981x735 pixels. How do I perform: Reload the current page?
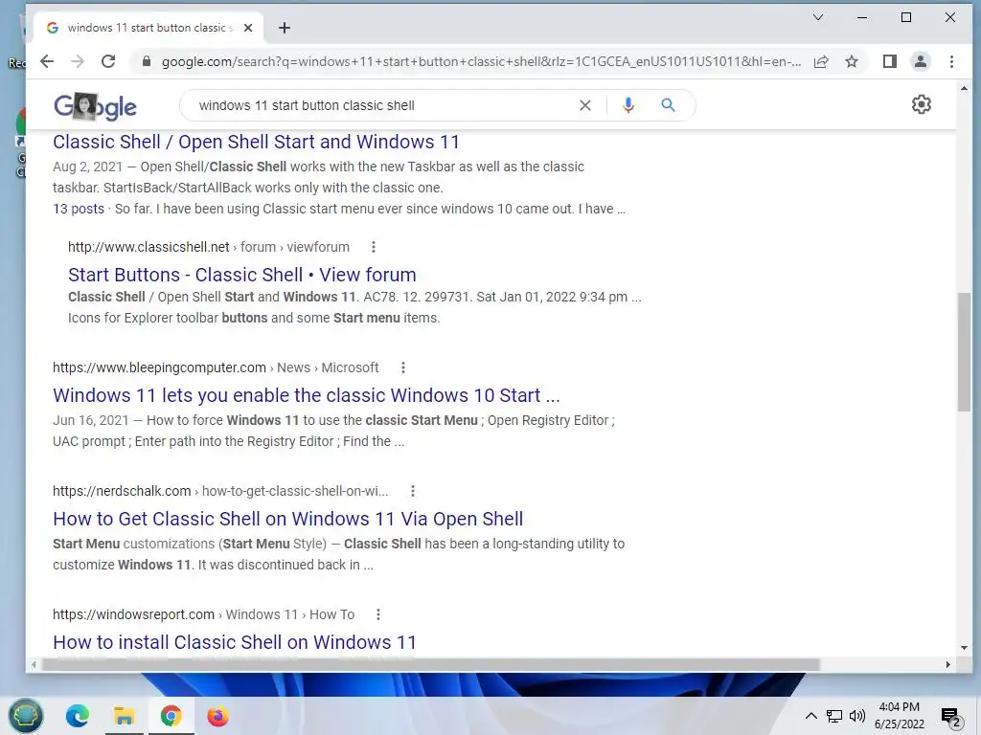coord(108,61)
